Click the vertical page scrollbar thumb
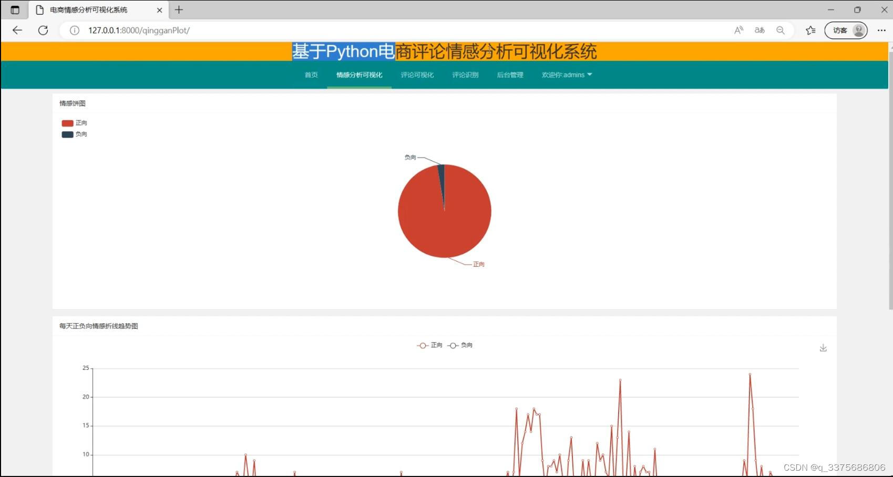893x477 pixels. [890, 180]
